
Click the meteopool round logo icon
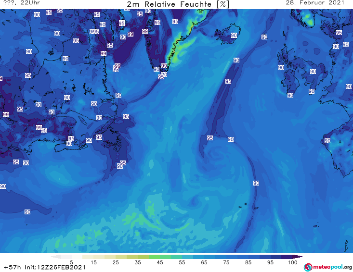(x=308, y=267)
